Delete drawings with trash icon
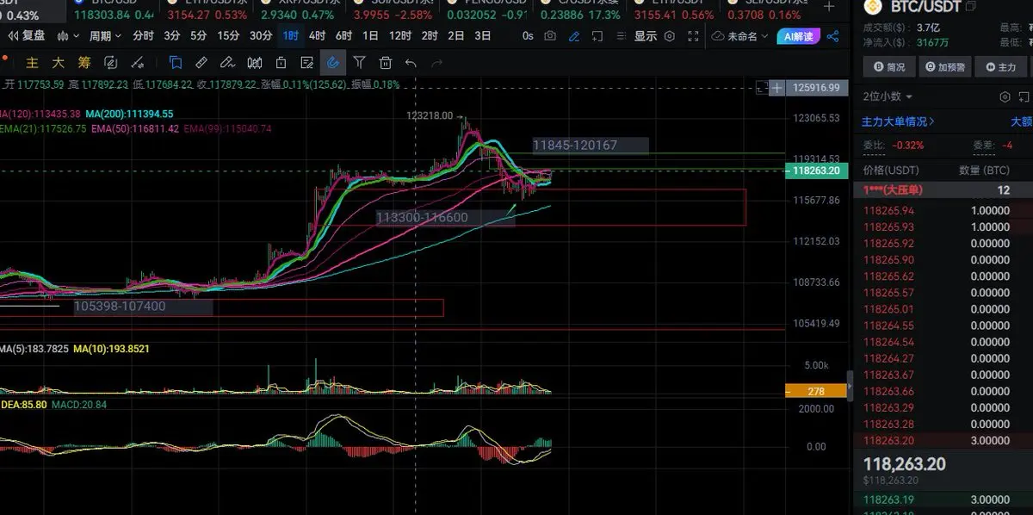1033x515 pixels. click(x=386, y=62)
